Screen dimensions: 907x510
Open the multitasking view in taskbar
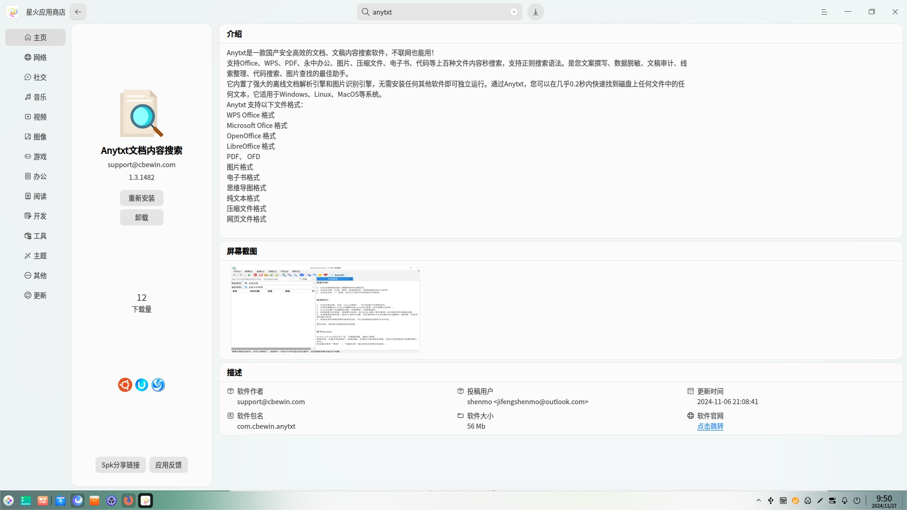coord(43,501)
